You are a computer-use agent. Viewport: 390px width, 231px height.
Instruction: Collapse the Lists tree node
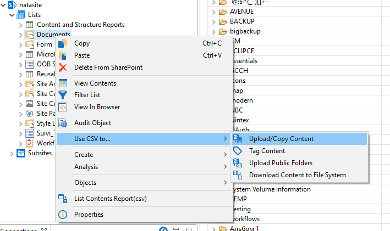point(12,15)
